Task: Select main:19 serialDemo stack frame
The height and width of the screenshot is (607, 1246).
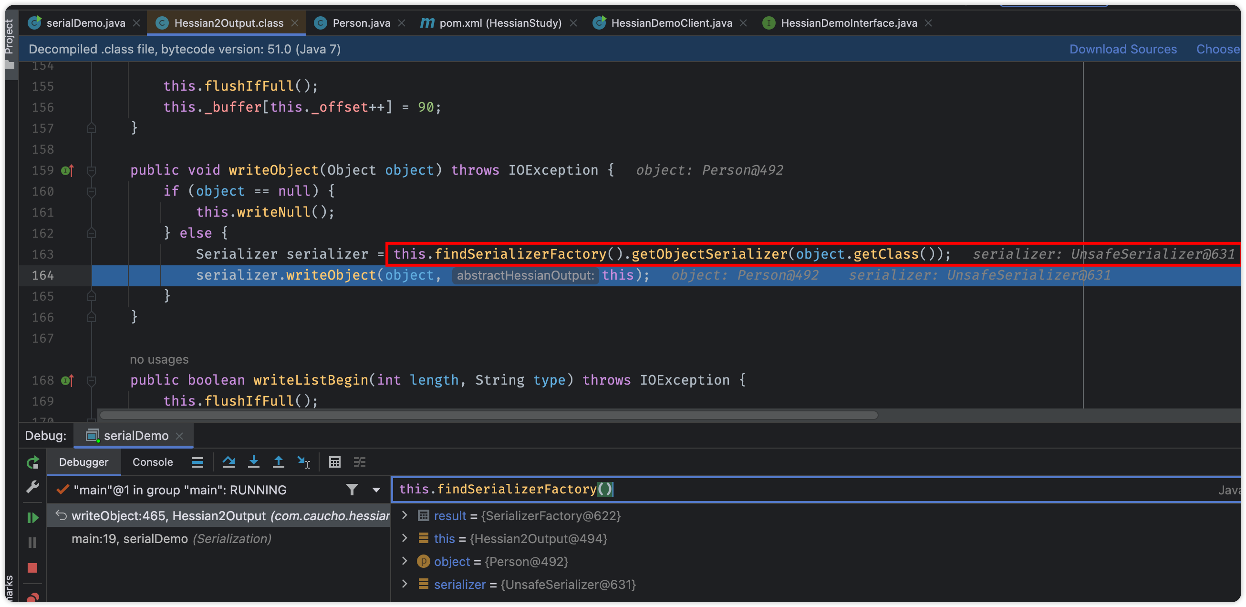Action: pos(218,539)
